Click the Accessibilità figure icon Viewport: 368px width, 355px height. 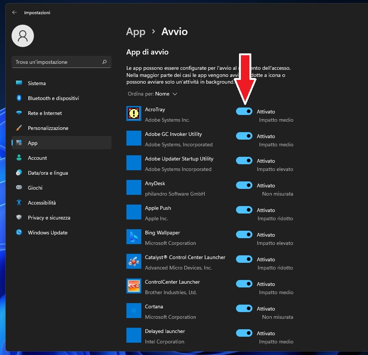pos(19,202)
